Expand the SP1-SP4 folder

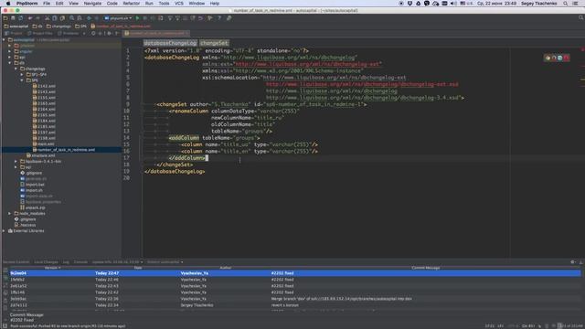(22, 75)
